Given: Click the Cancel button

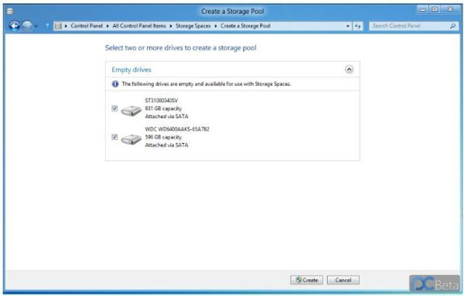Looking at the screenshot, I should pyautogui.click(x=343, y=280).
